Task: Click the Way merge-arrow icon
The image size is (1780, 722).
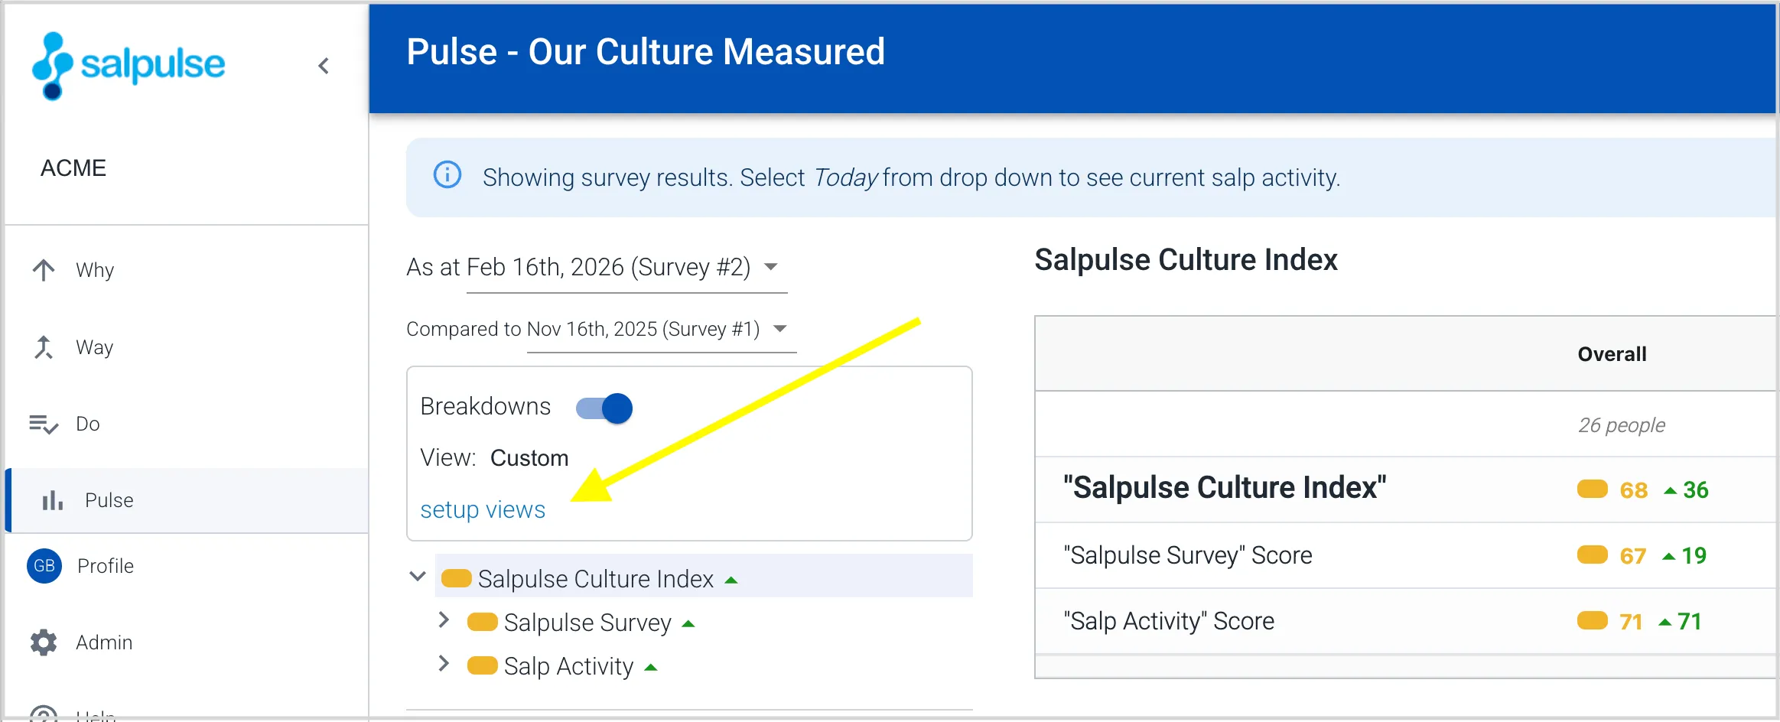Action: click(44, 347)
